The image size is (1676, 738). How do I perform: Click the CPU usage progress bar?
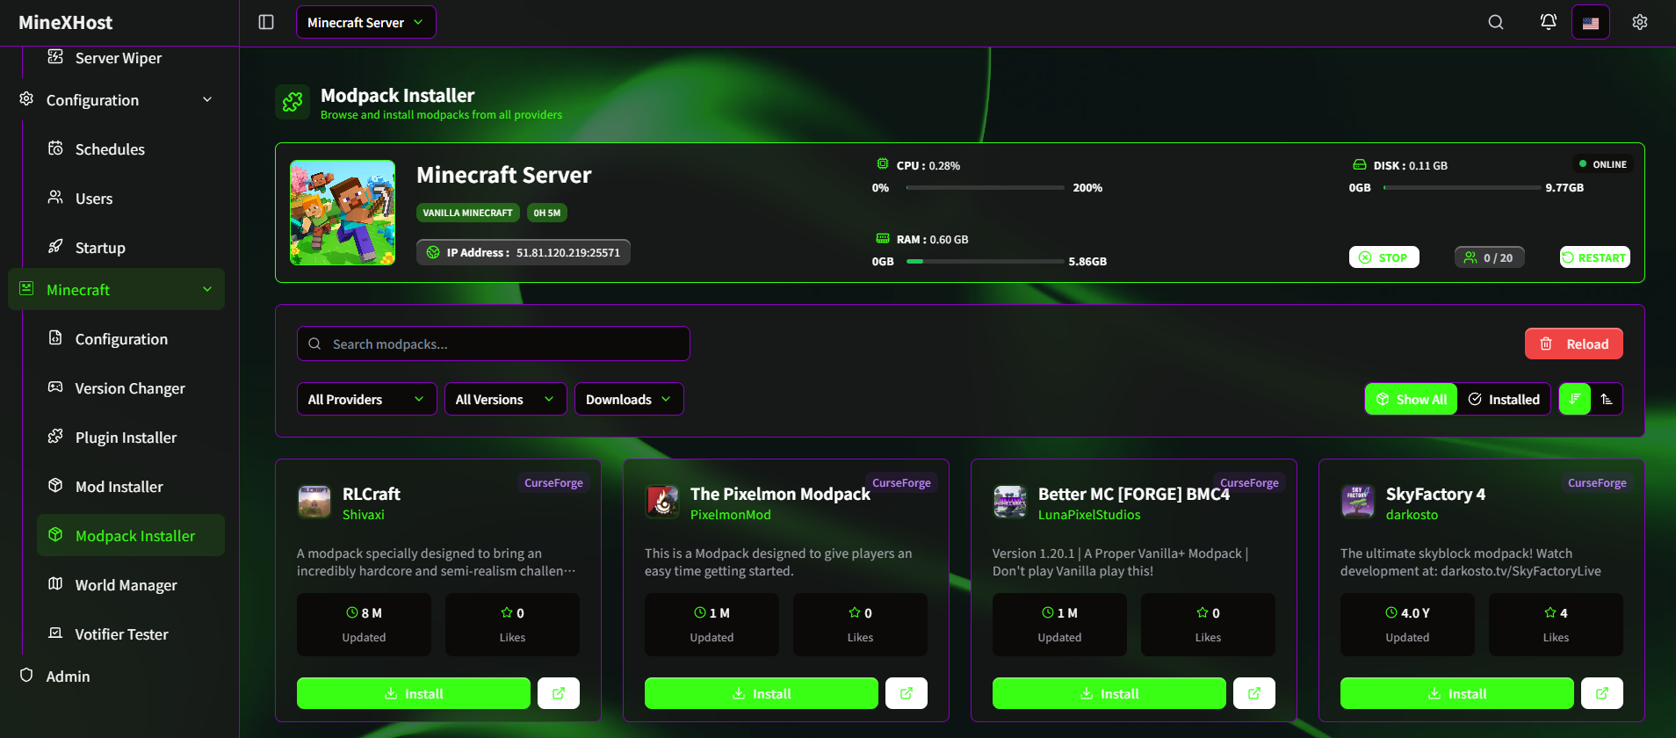pos(986,188)
